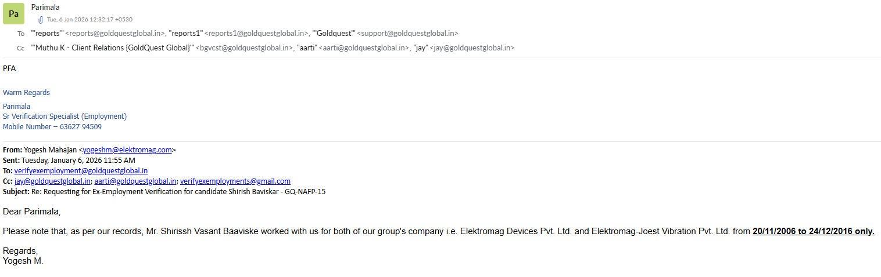Viewport: 881px width, 277px height.
Task: Click the underlined 20/11/2006 to 24/12/2016 text
Action: pyautogui.click(x=813, y=231)
